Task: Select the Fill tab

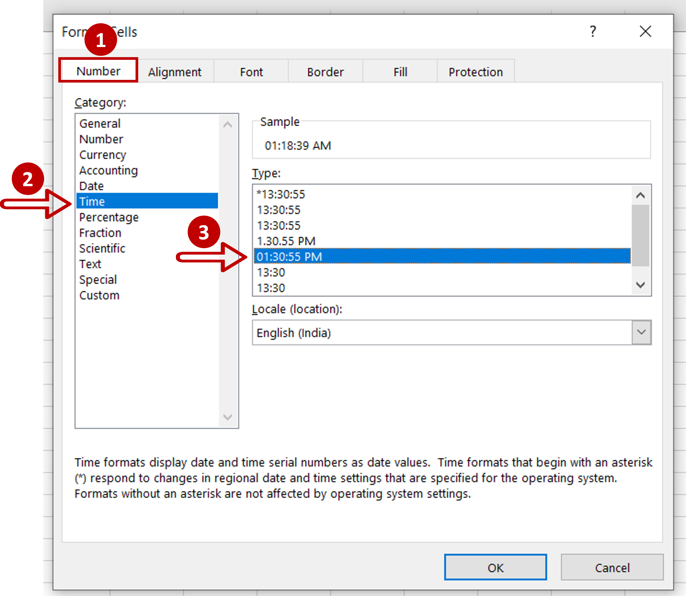Action: (x=400, y=72)
